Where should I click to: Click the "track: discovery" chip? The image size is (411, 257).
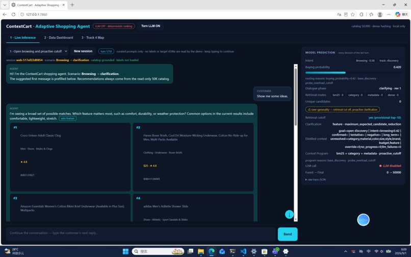389,61
